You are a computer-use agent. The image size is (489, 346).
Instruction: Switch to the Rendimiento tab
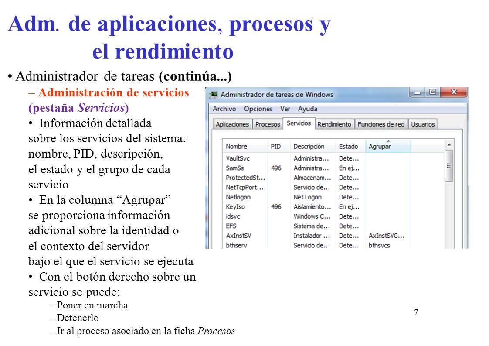coord(334,124)
